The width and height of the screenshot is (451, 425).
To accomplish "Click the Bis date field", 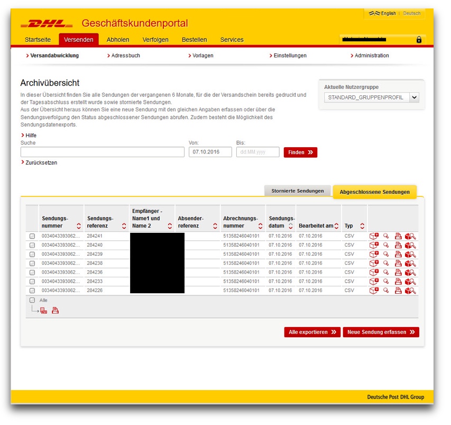I will [257, 152].
